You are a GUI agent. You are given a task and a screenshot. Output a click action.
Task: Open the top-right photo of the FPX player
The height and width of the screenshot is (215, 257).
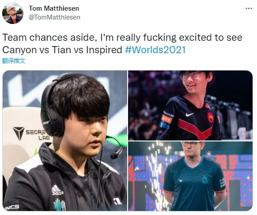[x=190, y=106]
